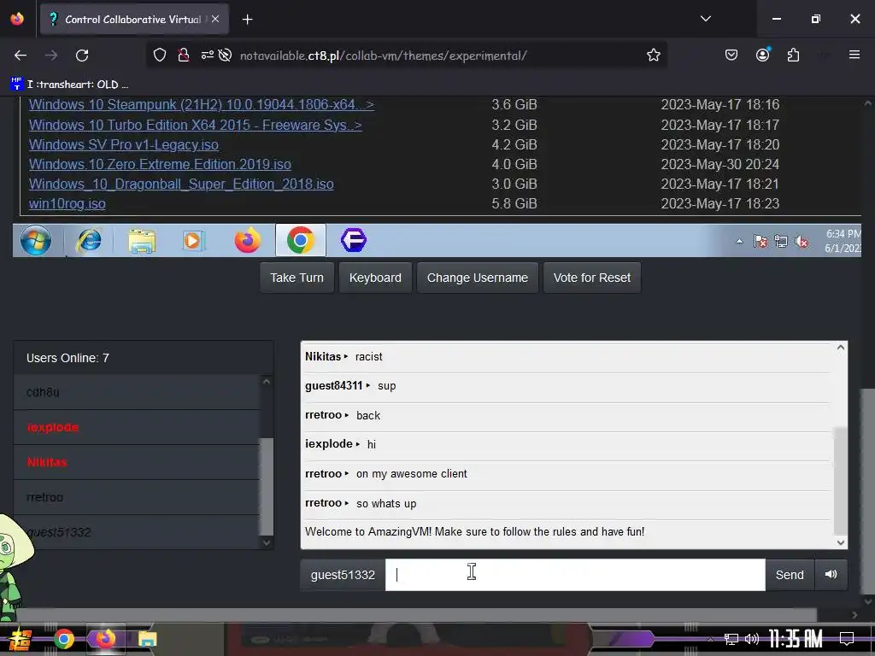The height and width of the screenshot is (656, 875).
Task: Click the VM Action Center flag icon
Action: tap(760, 242)
